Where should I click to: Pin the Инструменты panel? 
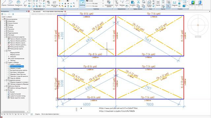[x=27, y=11]
